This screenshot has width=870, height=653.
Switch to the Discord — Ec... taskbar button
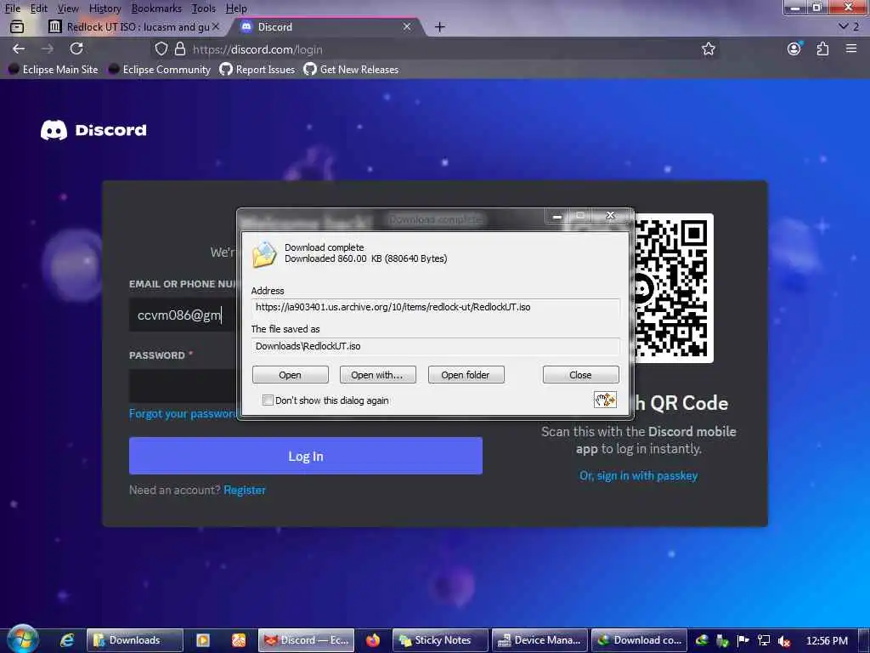click(x=306, y=640)
